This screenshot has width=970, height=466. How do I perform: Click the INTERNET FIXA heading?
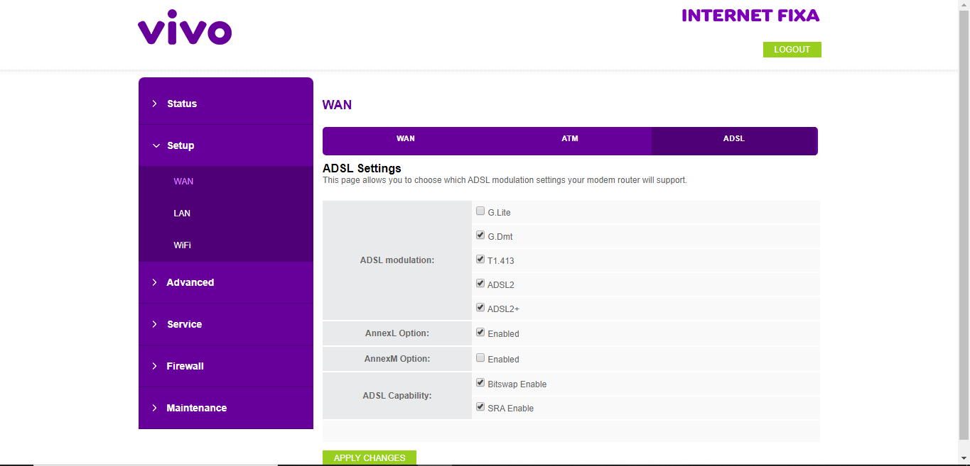point(750,16)
